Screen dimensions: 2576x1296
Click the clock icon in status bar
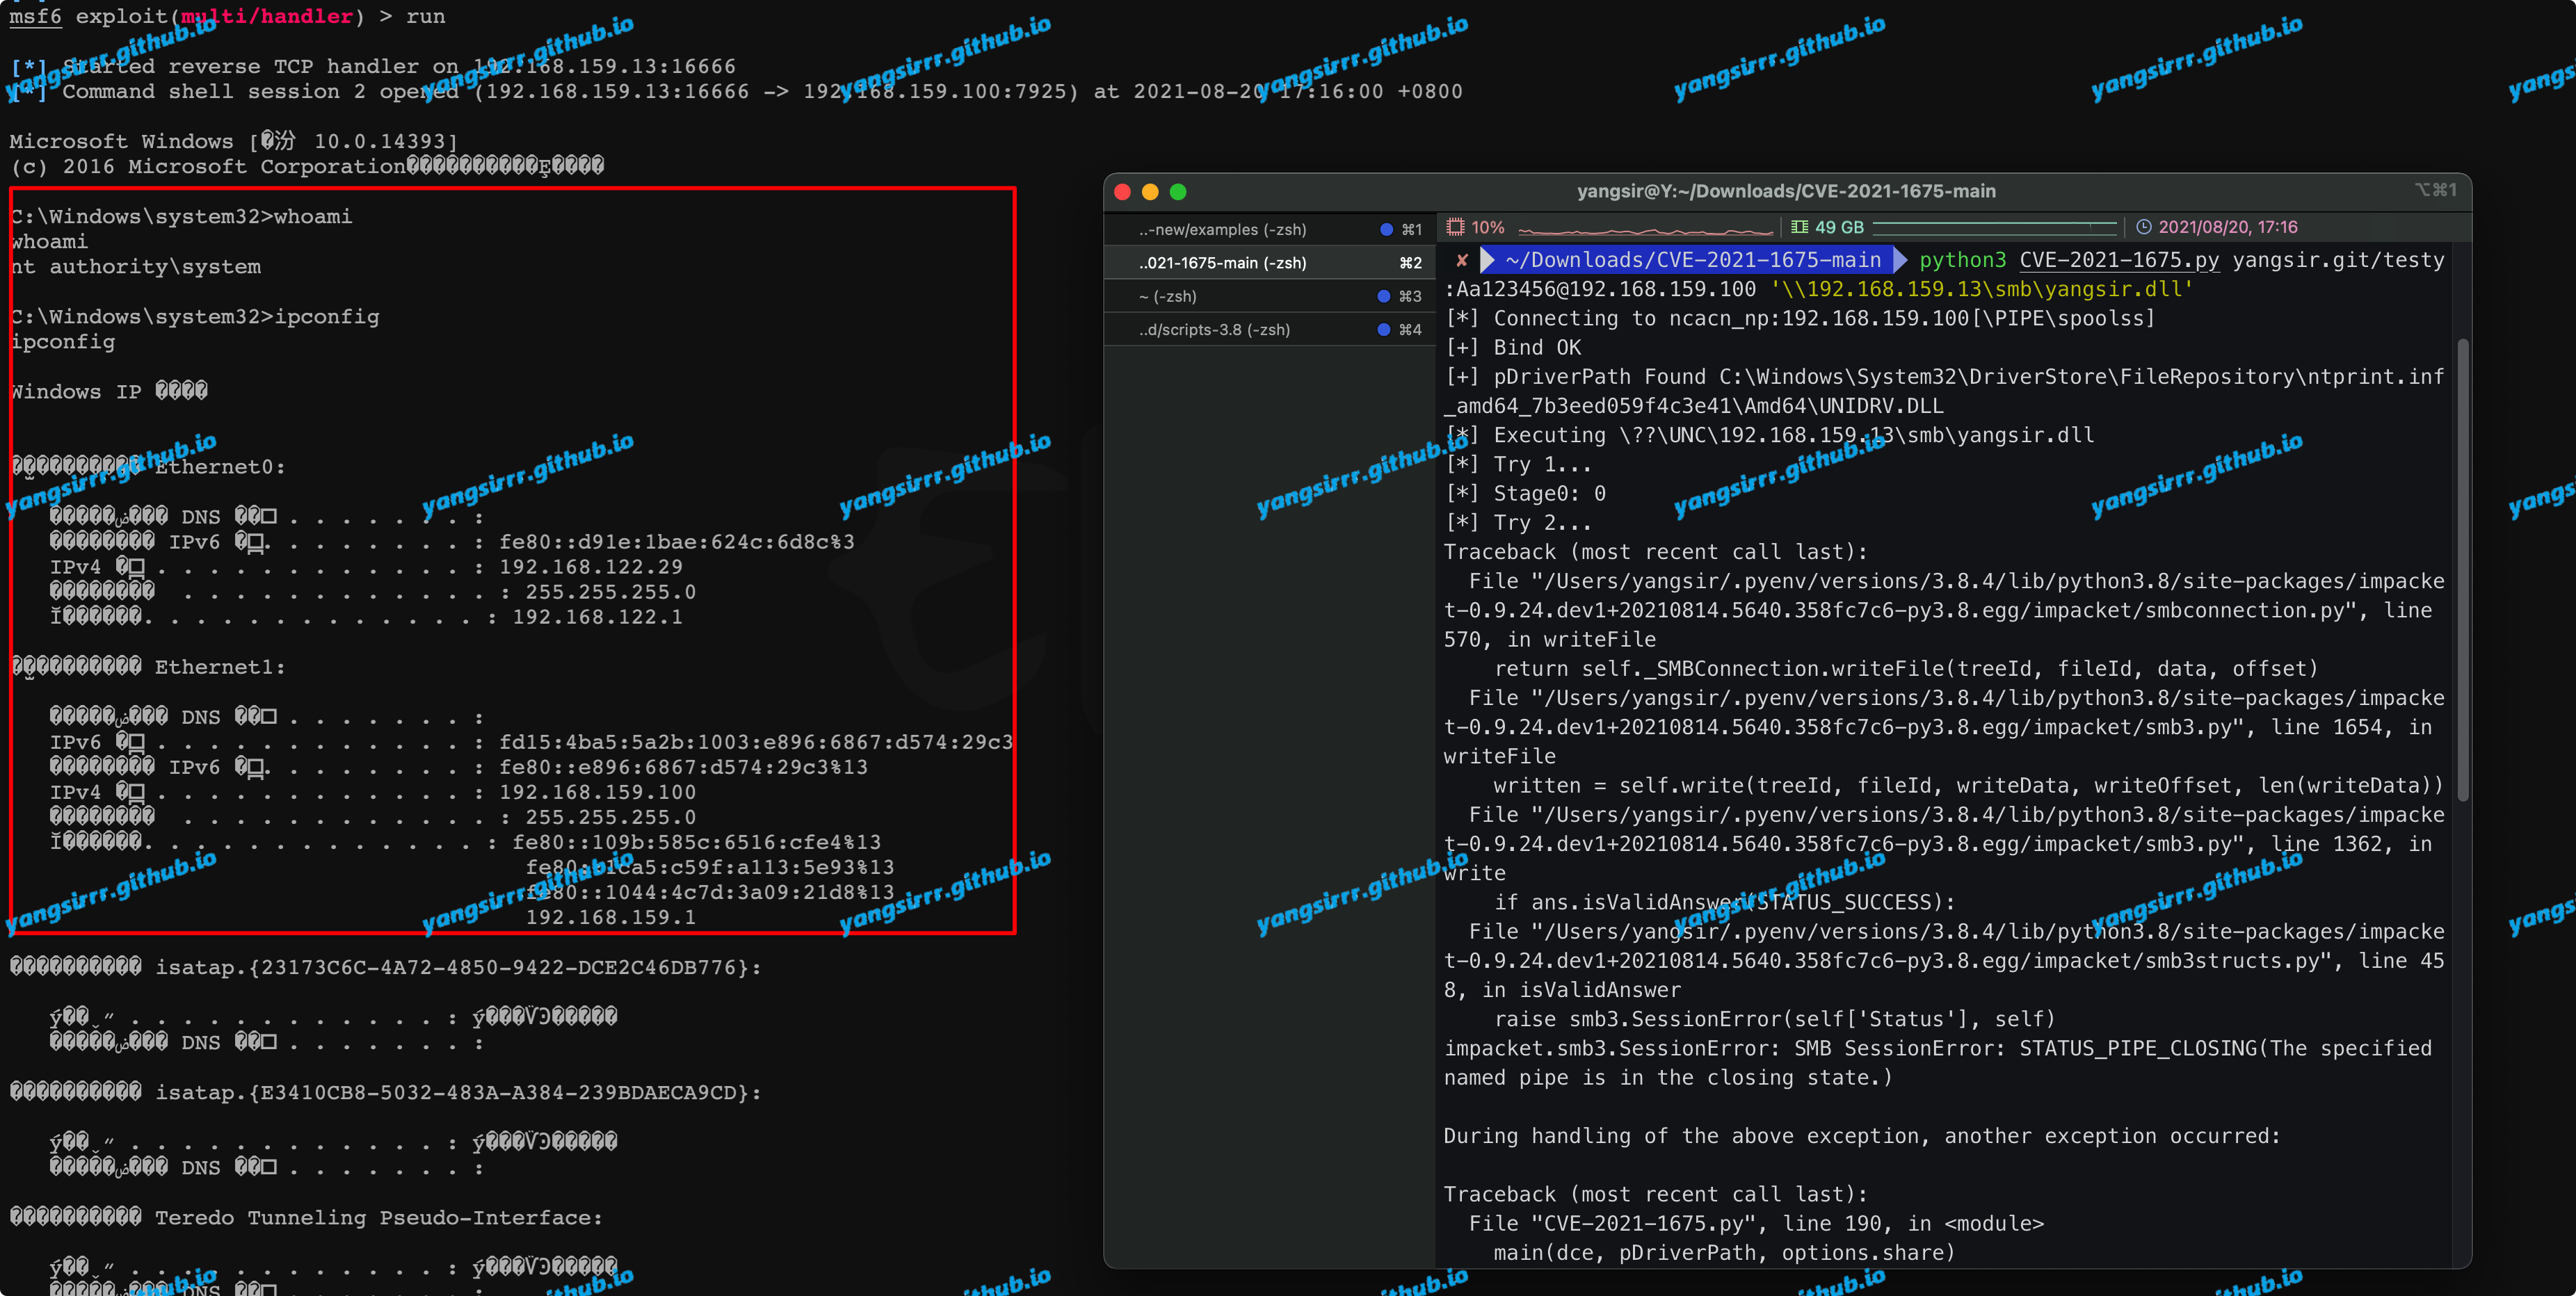click(2143, 227)
